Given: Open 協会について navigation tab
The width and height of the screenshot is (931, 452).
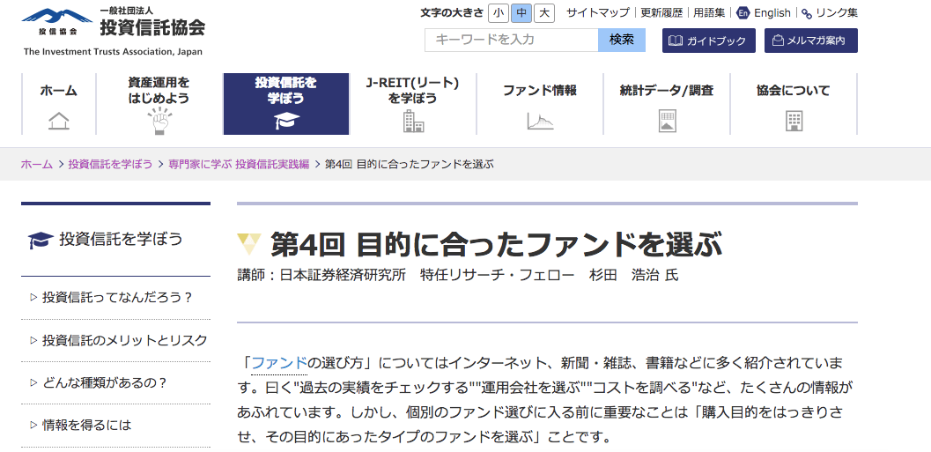Looking at the screenshot, I should coord(794,104).
